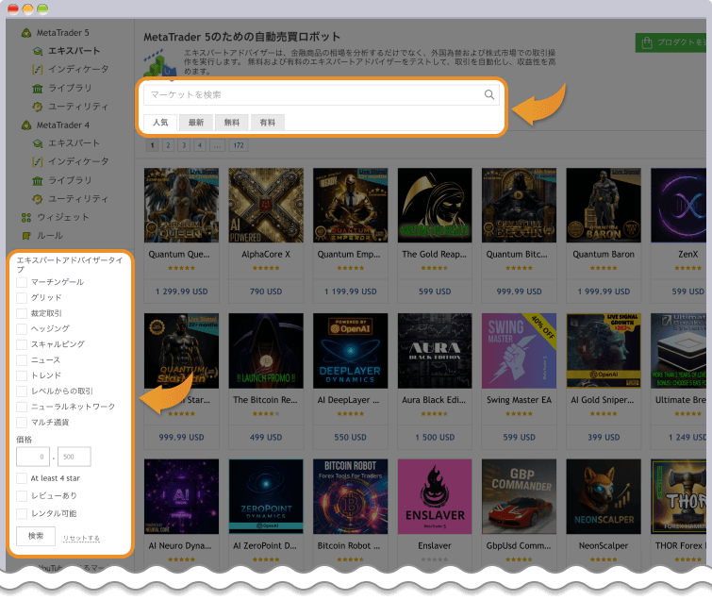Check the レビューあり filter
The width and height of the screenshot is (712, 600).
tap(22, 496)
